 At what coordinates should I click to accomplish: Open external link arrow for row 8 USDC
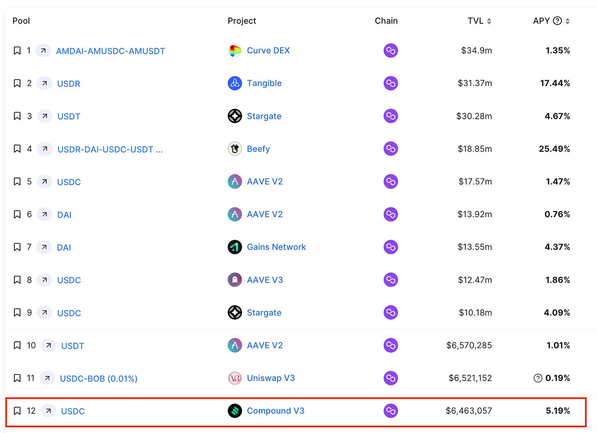[44, 280]
